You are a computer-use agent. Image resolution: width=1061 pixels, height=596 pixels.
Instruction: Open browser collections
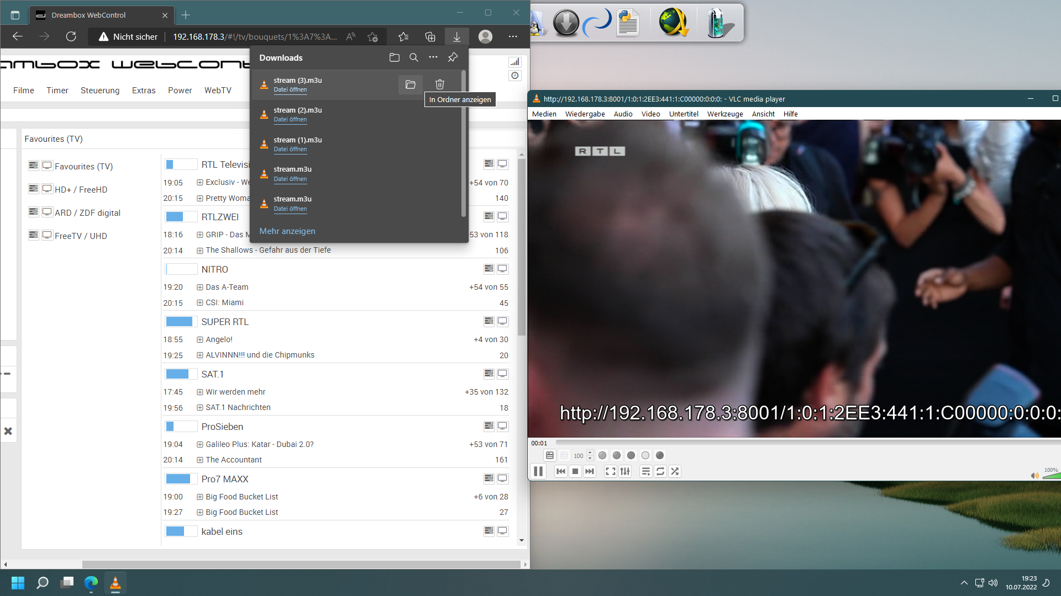click(x=430, y=37)
